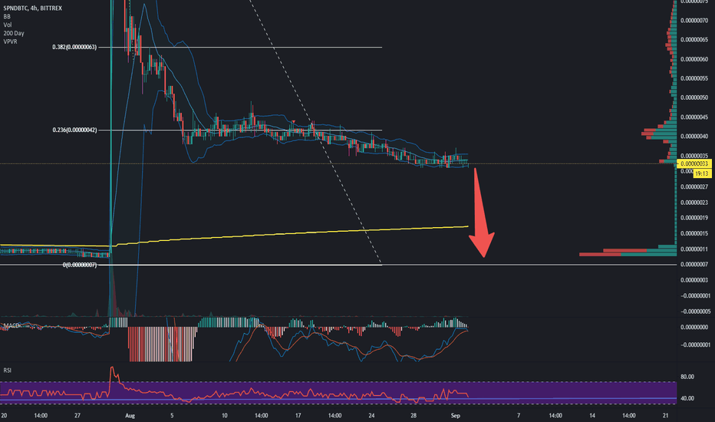Click the yellow 0.00000033 current price tag

(694, 163)
